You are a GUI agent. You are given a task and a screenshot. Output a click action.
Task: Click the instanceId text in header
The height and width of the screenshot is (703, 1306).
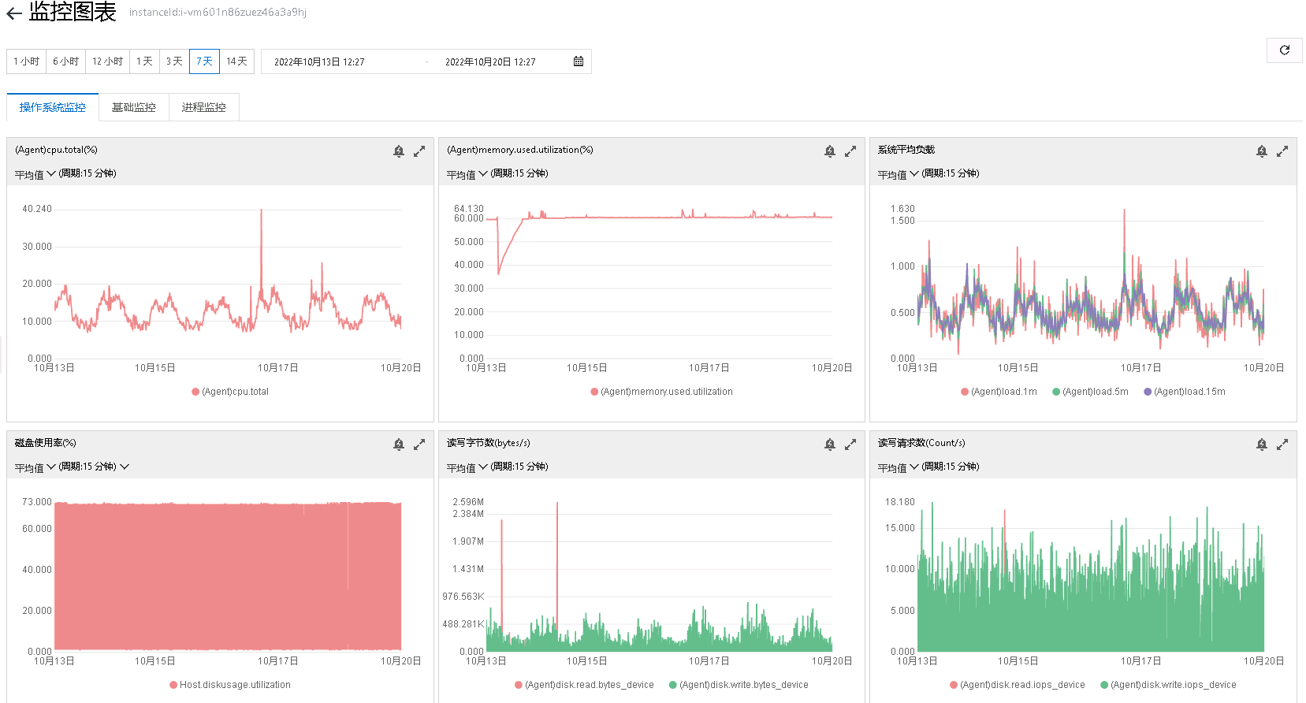pyautogui.click(x=218, y=13)
